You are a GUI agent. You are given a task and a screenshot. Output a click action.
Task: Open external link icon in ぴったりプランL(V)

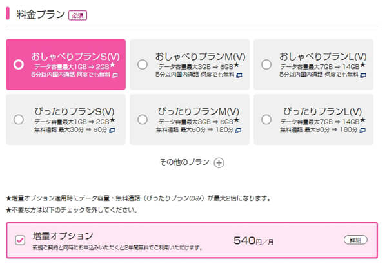[362, 130]
